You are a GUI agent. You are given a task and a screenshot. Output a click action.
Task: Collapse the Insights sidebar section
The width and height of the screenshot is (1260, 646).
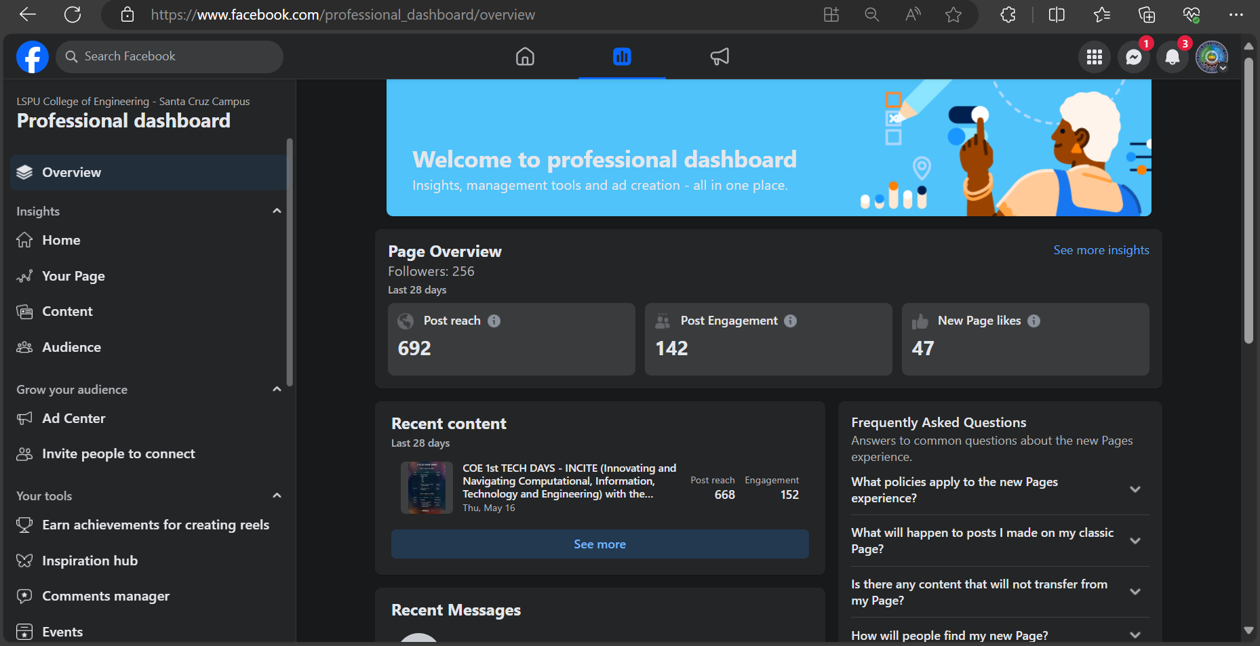click(277, 211)
